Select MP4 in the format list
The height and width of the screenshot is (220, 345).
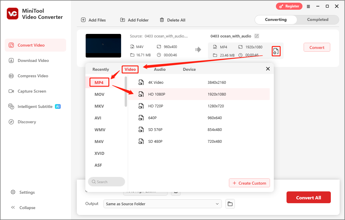tap(99, 82)
